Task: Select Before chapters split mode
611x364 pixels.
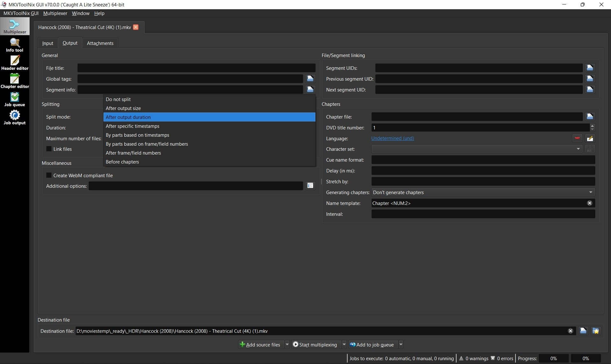Action: (122, 162)
